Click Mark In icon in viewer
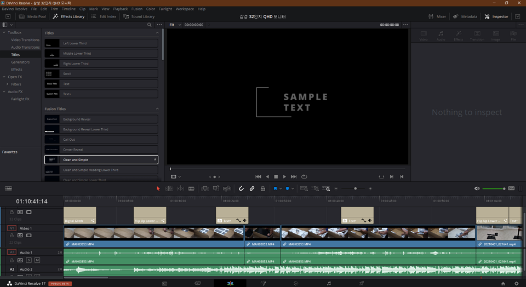This screenshot has width=526, height=287. pos(391,177)
